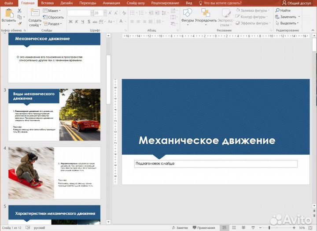Click zoom out minus icon

(x=260, y=228)
